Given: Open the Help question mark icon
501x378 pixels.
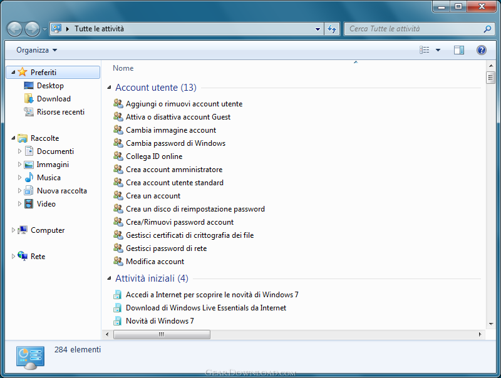Looking at the screenshot, I should 481,50.
